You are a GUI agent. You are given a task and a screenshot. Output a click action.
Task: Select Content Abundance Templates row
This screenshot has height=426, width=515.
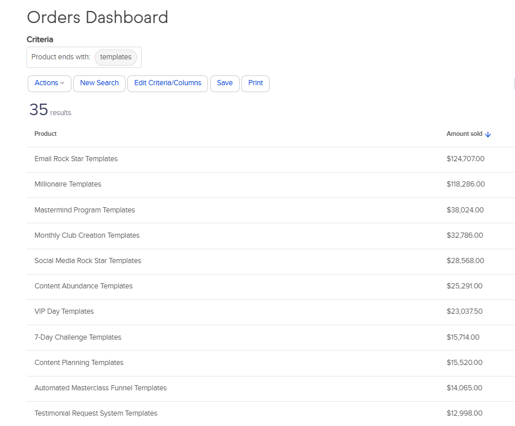pos(84,286)
